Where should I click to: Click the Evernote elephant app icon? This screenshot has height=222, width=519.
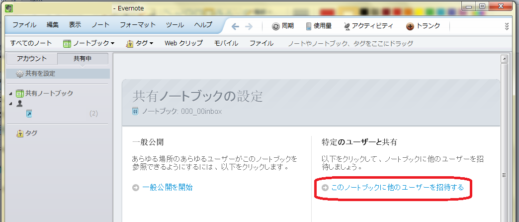[x=9, y=8]
